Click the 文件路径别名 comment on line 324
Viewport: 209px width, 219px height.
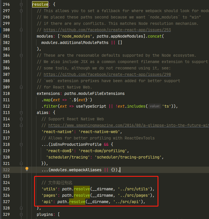(60, 183)
